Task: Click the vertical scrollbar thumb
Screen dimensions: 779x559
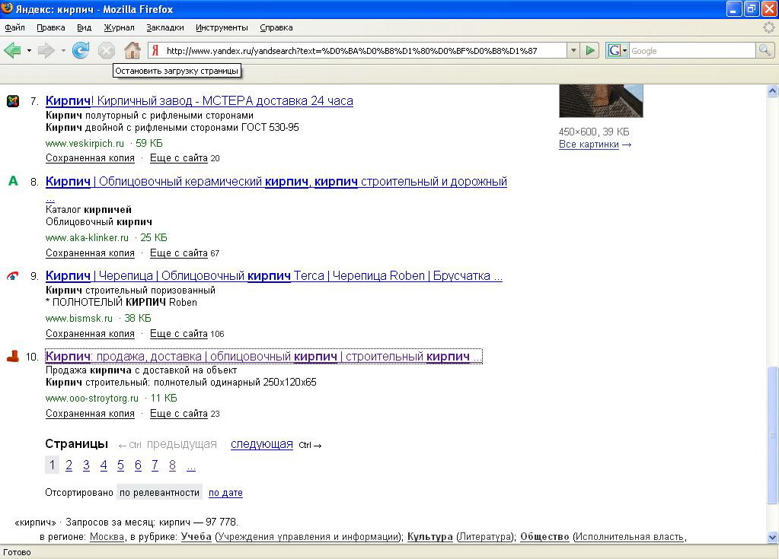Action: [772, 434]
